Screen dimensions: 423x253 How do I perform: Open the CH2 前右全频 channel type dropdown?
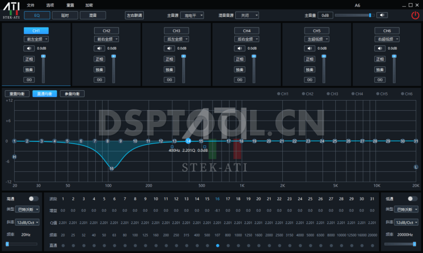pyautogui.click(x=106, y=39)
